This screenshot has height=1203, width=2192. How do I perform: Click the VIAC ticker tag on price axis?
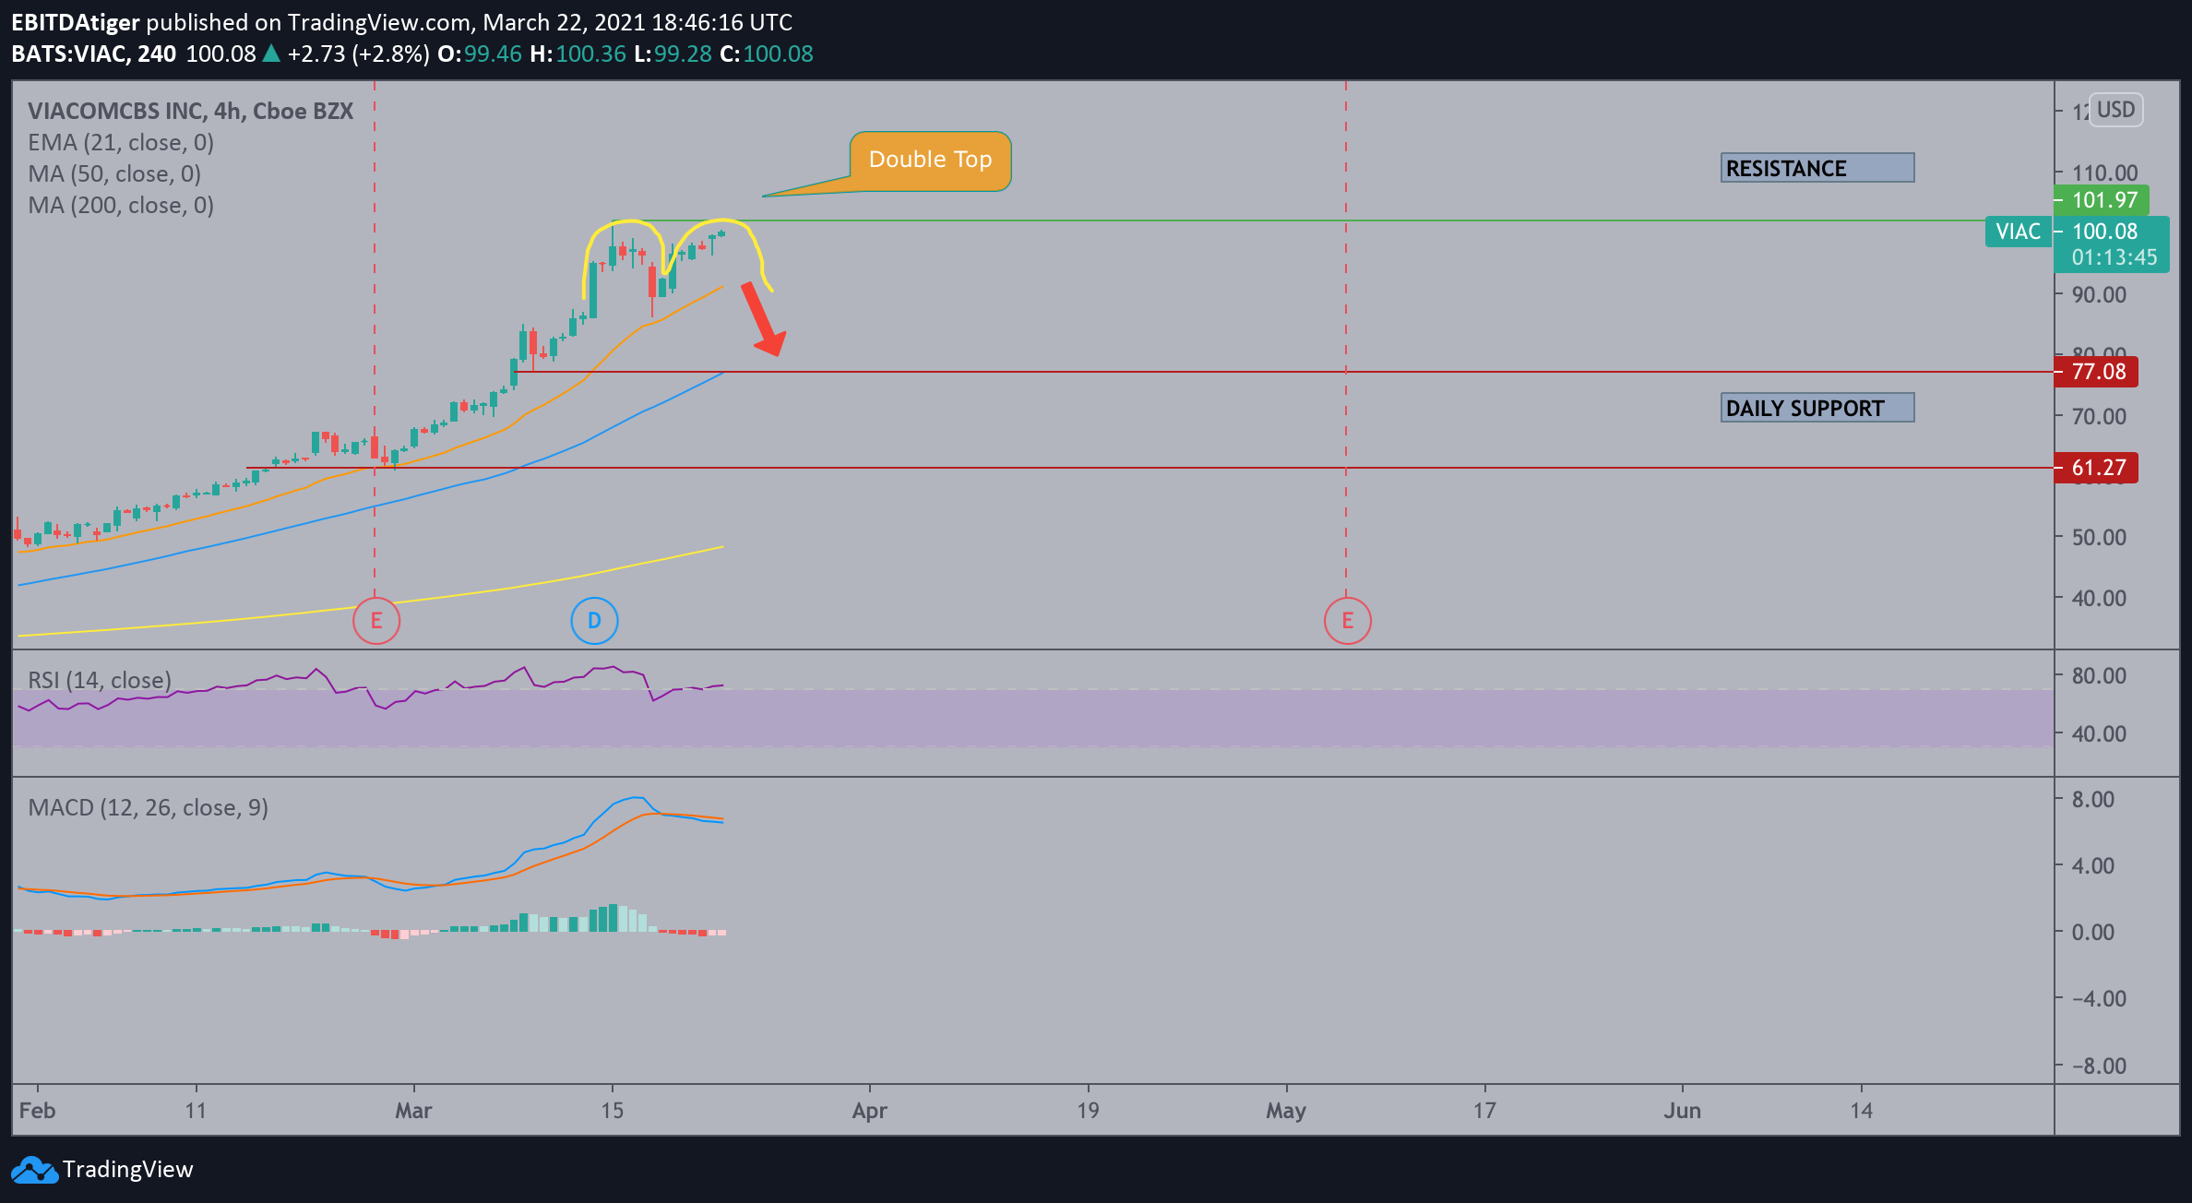(x=2018, y=232)
